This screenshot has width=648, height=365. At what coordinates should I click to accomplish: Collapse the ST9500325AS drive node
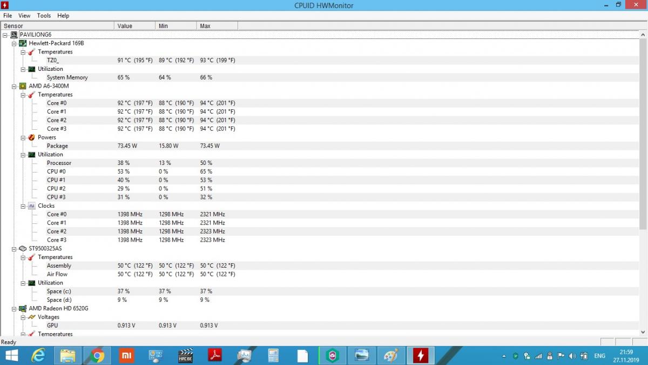click(x=15, y=249)
